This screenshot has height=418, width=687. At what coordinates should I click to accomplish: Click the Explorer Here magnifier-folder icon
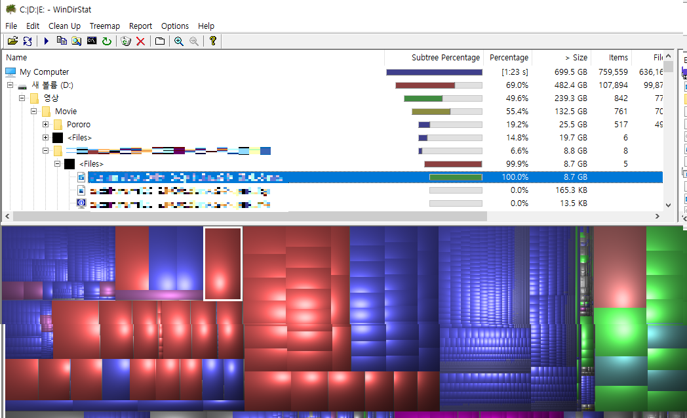click(x=77, y=41)
